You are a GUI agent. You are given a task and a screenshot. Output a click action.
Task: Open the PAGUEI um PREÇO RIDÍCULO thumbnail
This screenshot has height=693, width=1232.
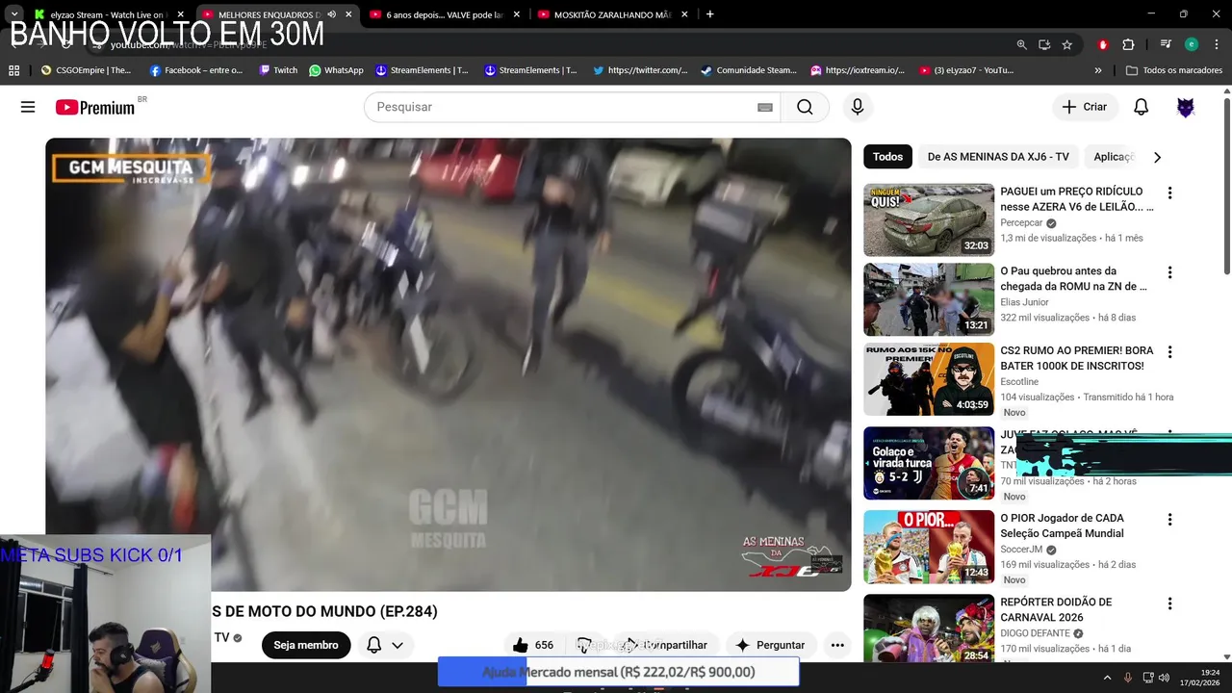click(x=929, y=219)
